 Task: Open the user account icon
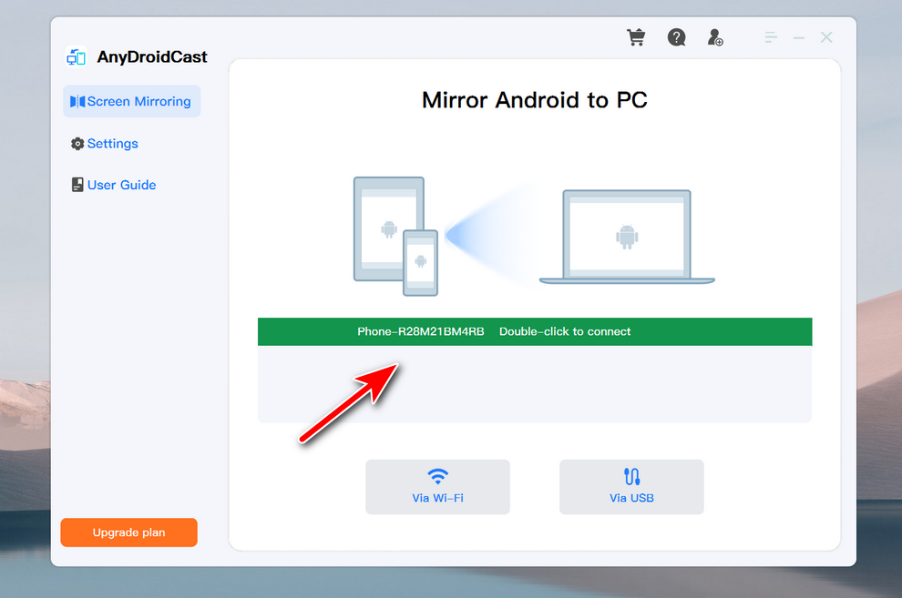pos(715,37)
